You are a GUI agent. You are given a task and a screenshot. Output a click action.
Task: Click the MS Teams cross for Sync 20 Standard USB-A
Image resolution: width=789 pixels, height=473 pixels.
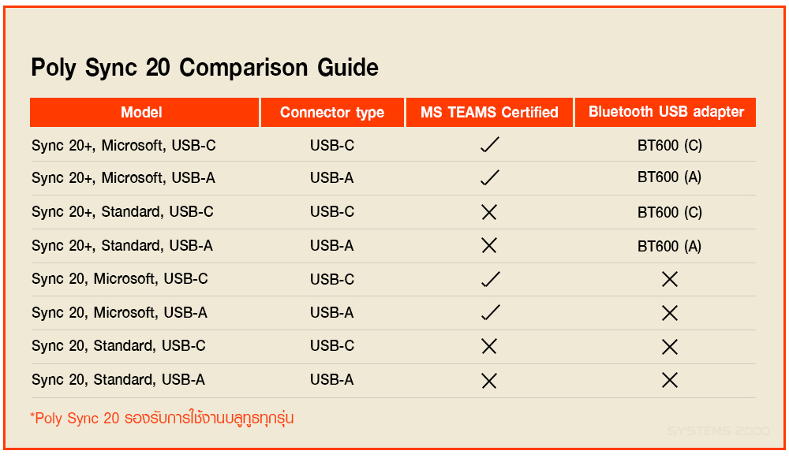[x=489, y=380]
